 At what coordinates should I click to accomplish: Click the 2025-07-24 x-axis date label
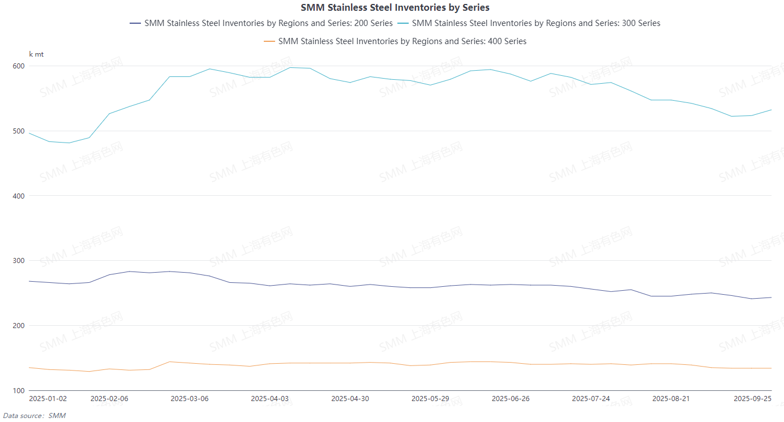(x=591, y=399)
